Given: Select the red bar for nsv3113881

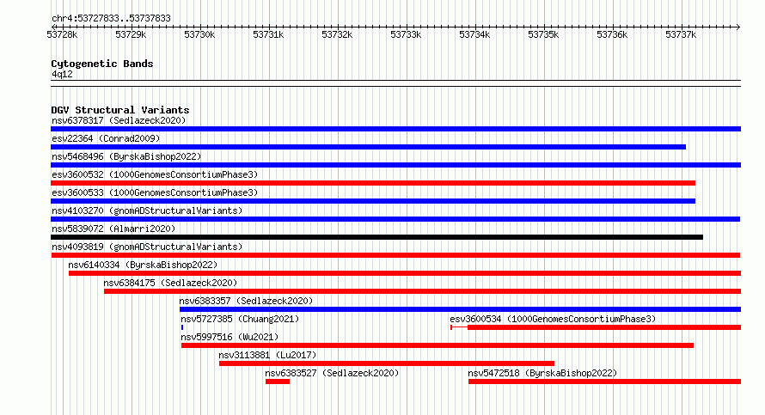Looking at the screenshot, I should [387, 363].
